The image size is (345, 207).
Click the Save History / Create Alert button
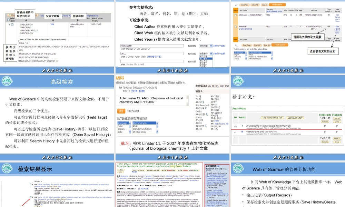click(272, 118)
